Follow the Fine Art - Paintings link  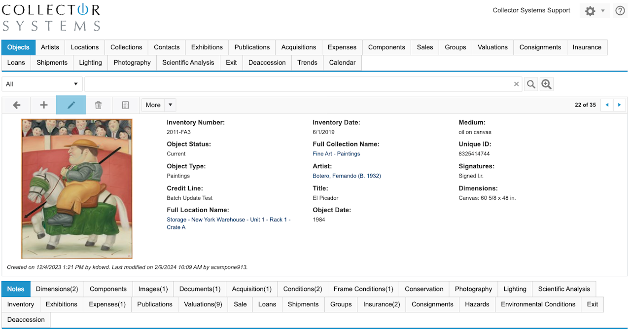[336, 154]
